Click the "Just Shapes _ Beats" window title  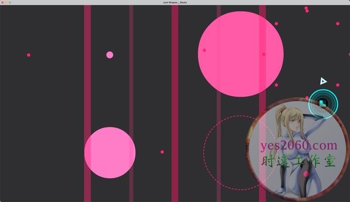[x=175, y=3]
